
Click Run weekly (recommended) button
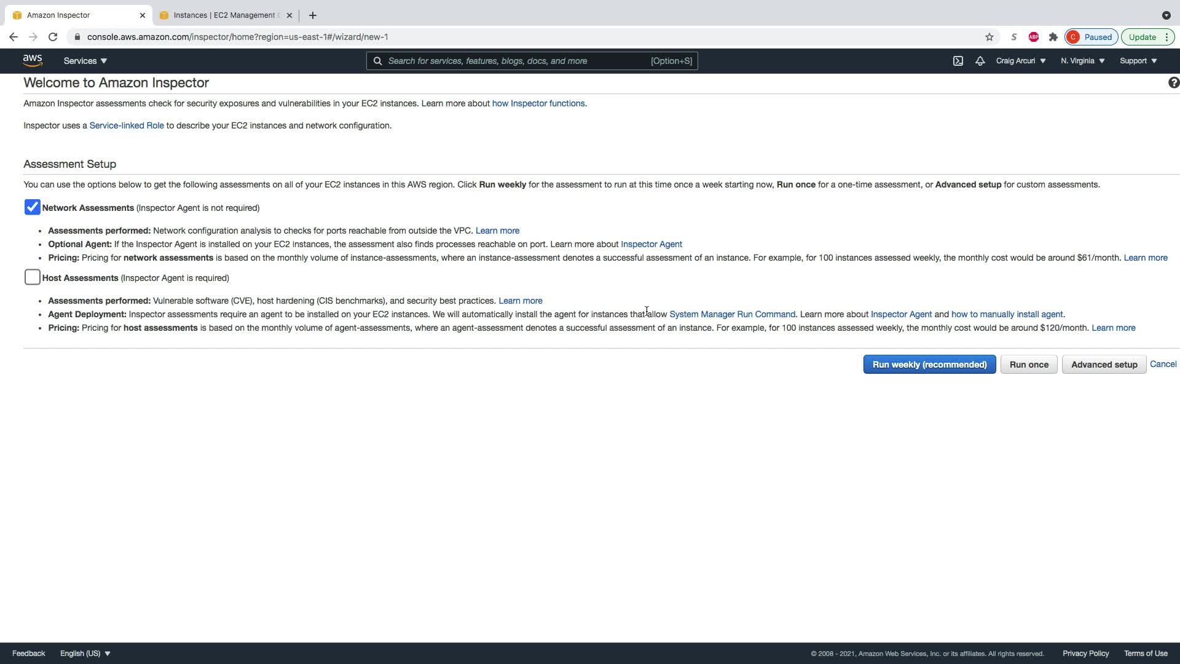pyautogui.click(x=929, y=365)
